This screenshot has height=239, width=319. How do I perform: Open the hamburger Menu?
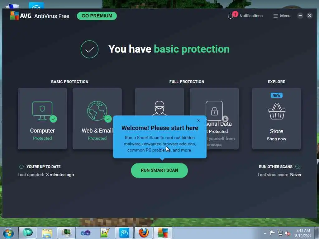[x=282, y=16]
